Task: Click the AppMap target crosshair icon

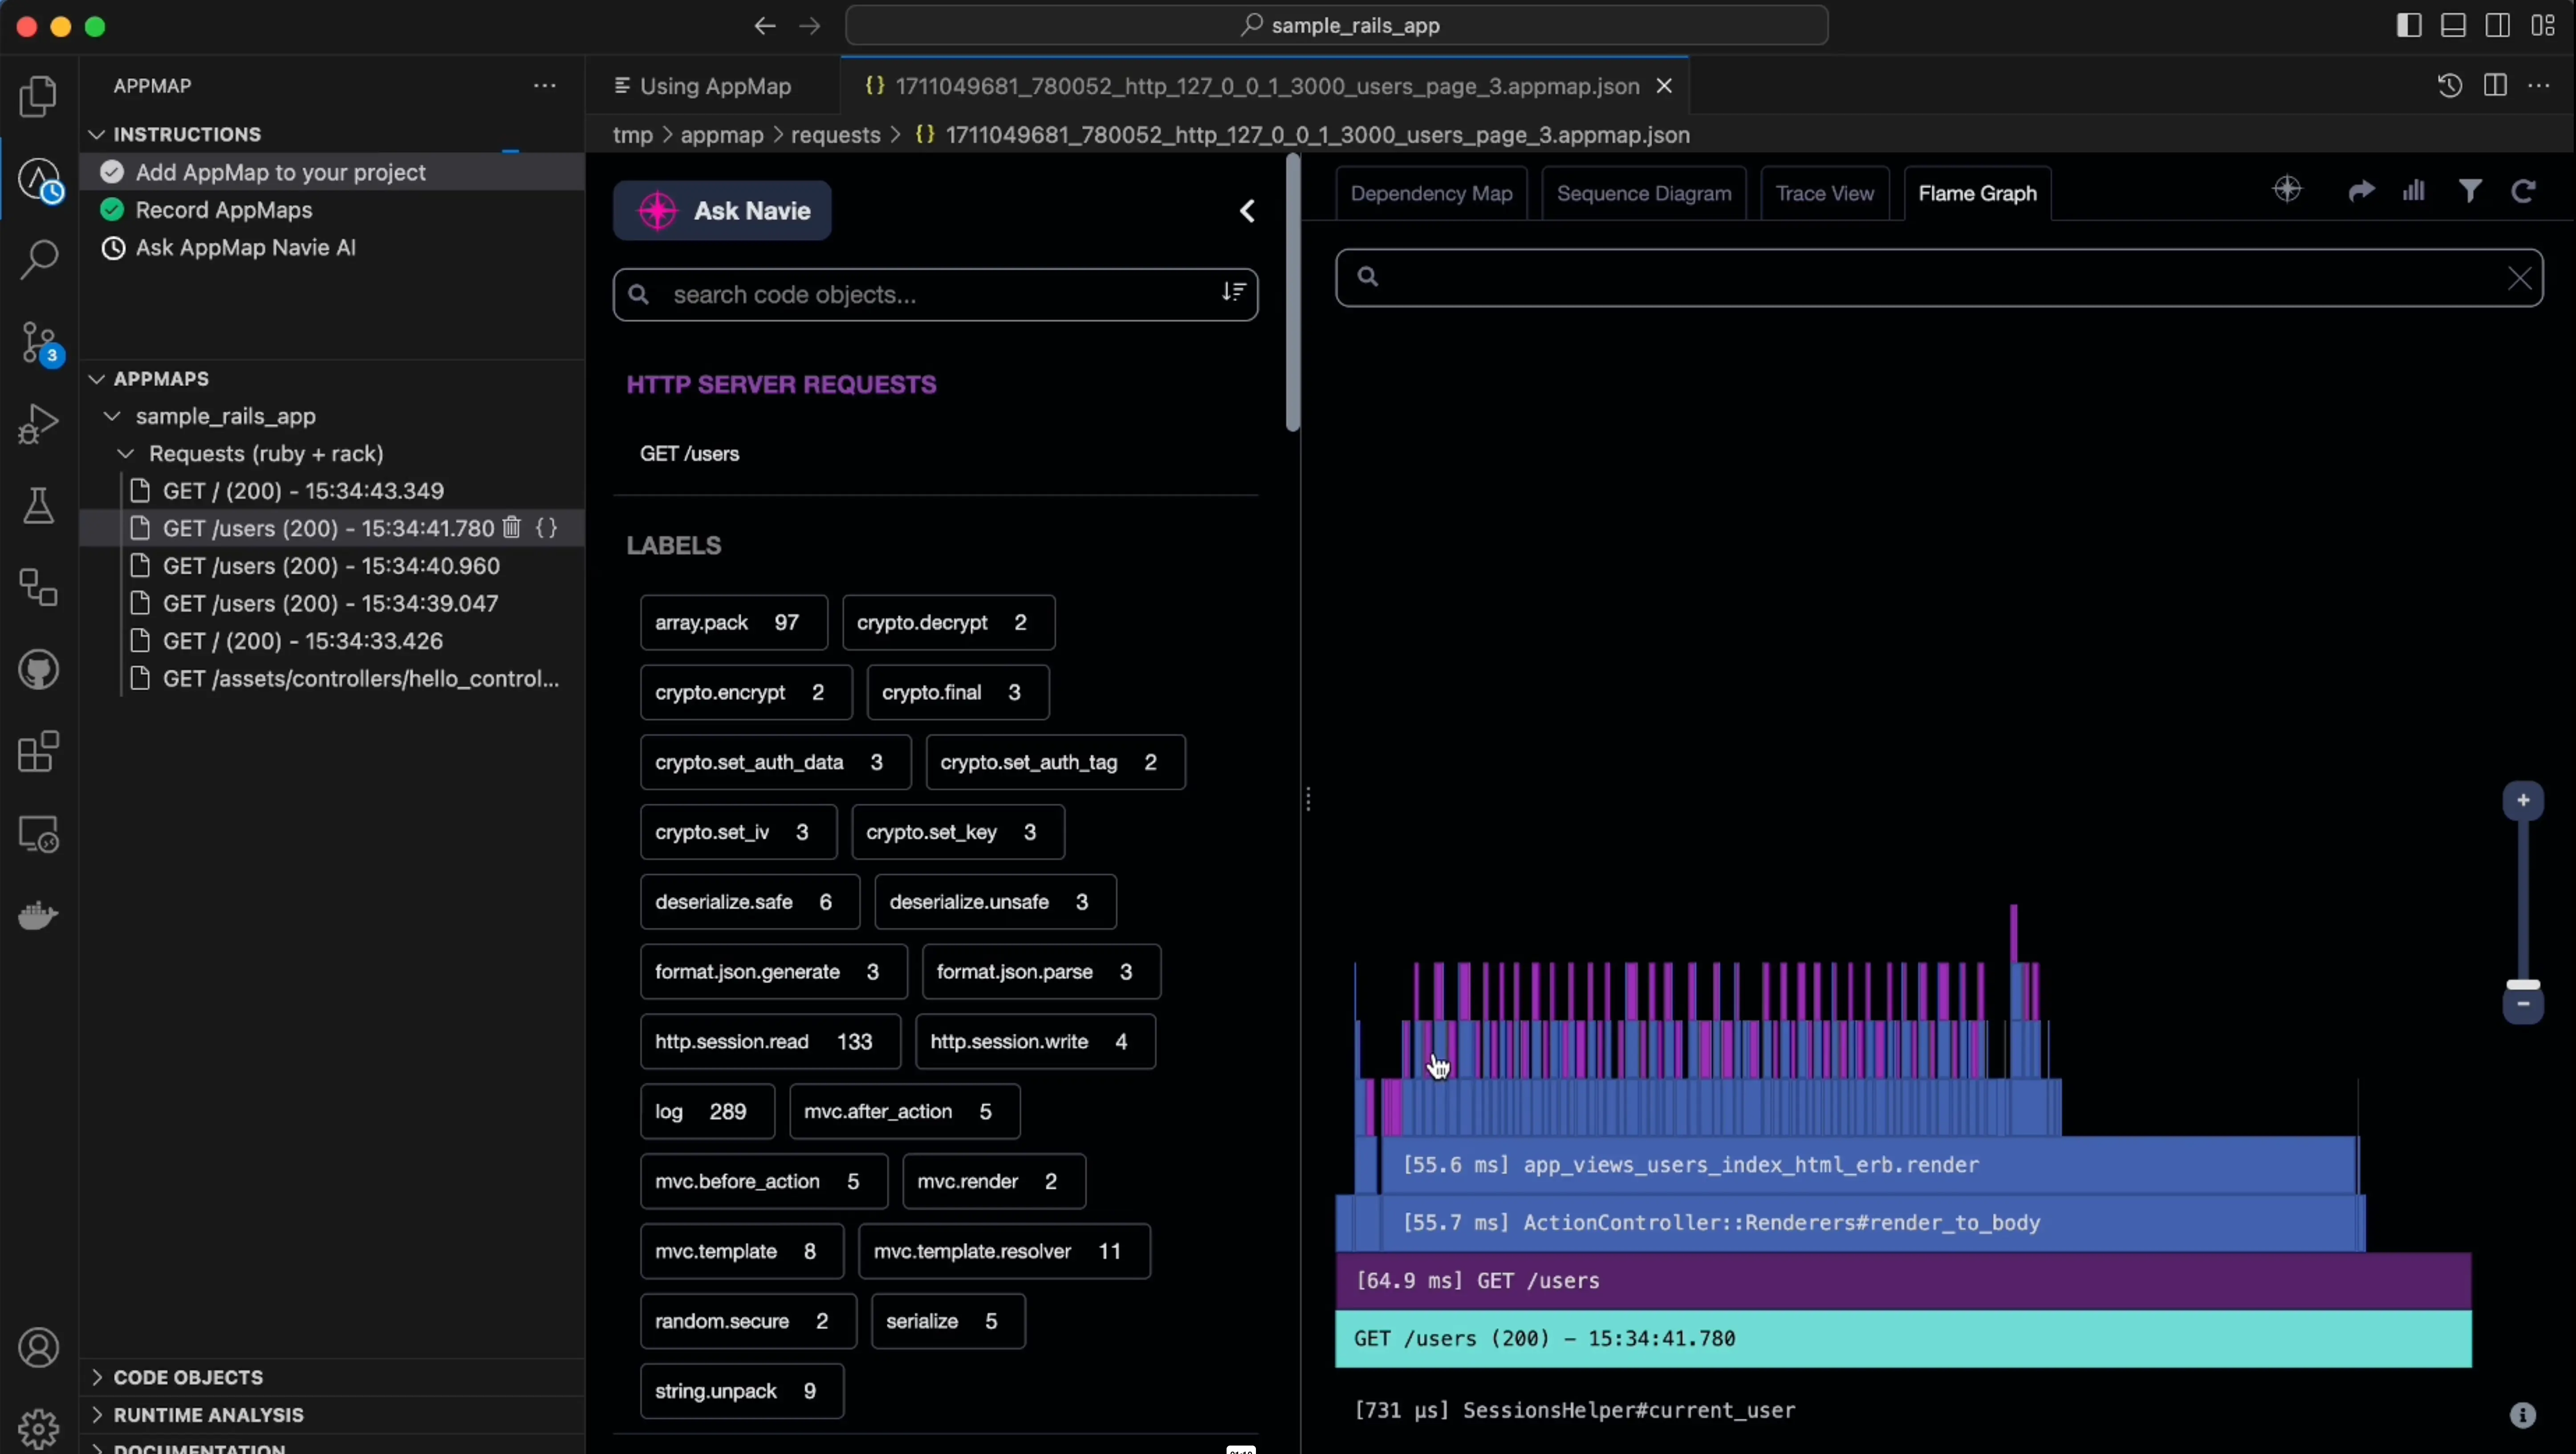Action: click(x=2287, y=189)
